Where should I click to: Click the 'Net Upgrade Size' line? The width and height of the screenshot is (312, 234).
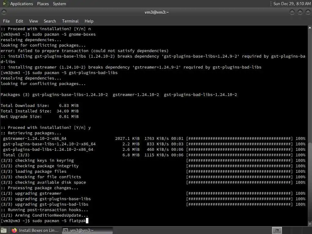coord(40,116)
